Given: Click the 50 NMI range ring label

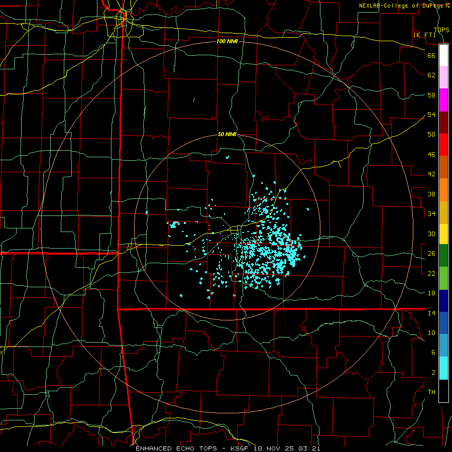Looking at the screenshot, I should pos(227,134).
